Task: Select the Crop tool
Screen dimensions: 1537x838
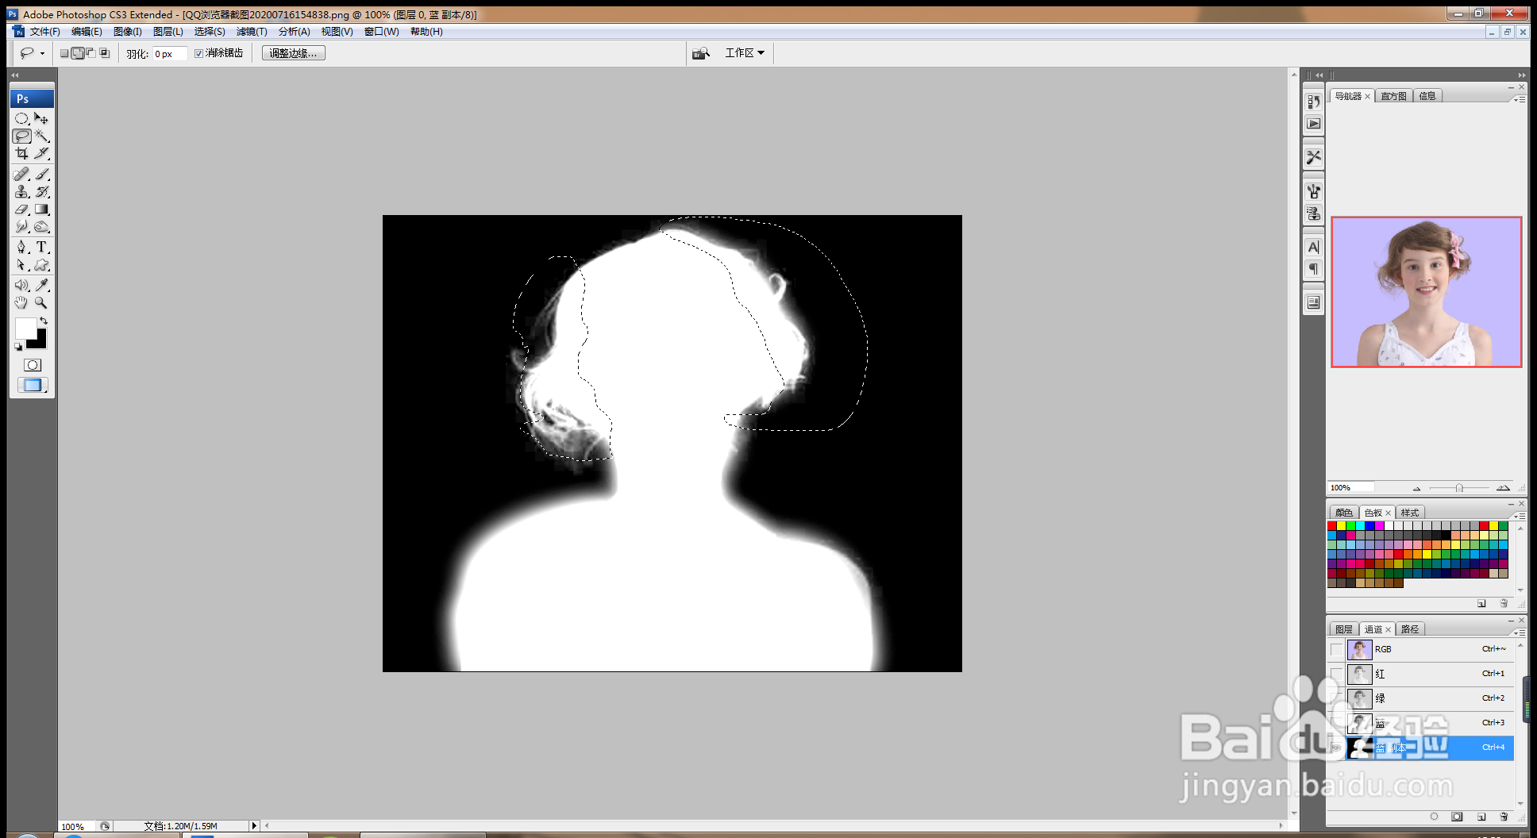Action: 21,153
